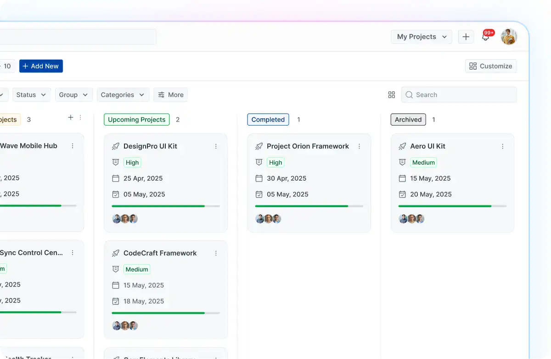Select the Completed column label

(268, 120)
